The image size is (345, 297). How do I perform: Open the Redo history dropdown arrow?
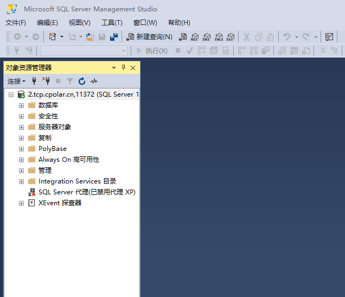click(316, 37)
